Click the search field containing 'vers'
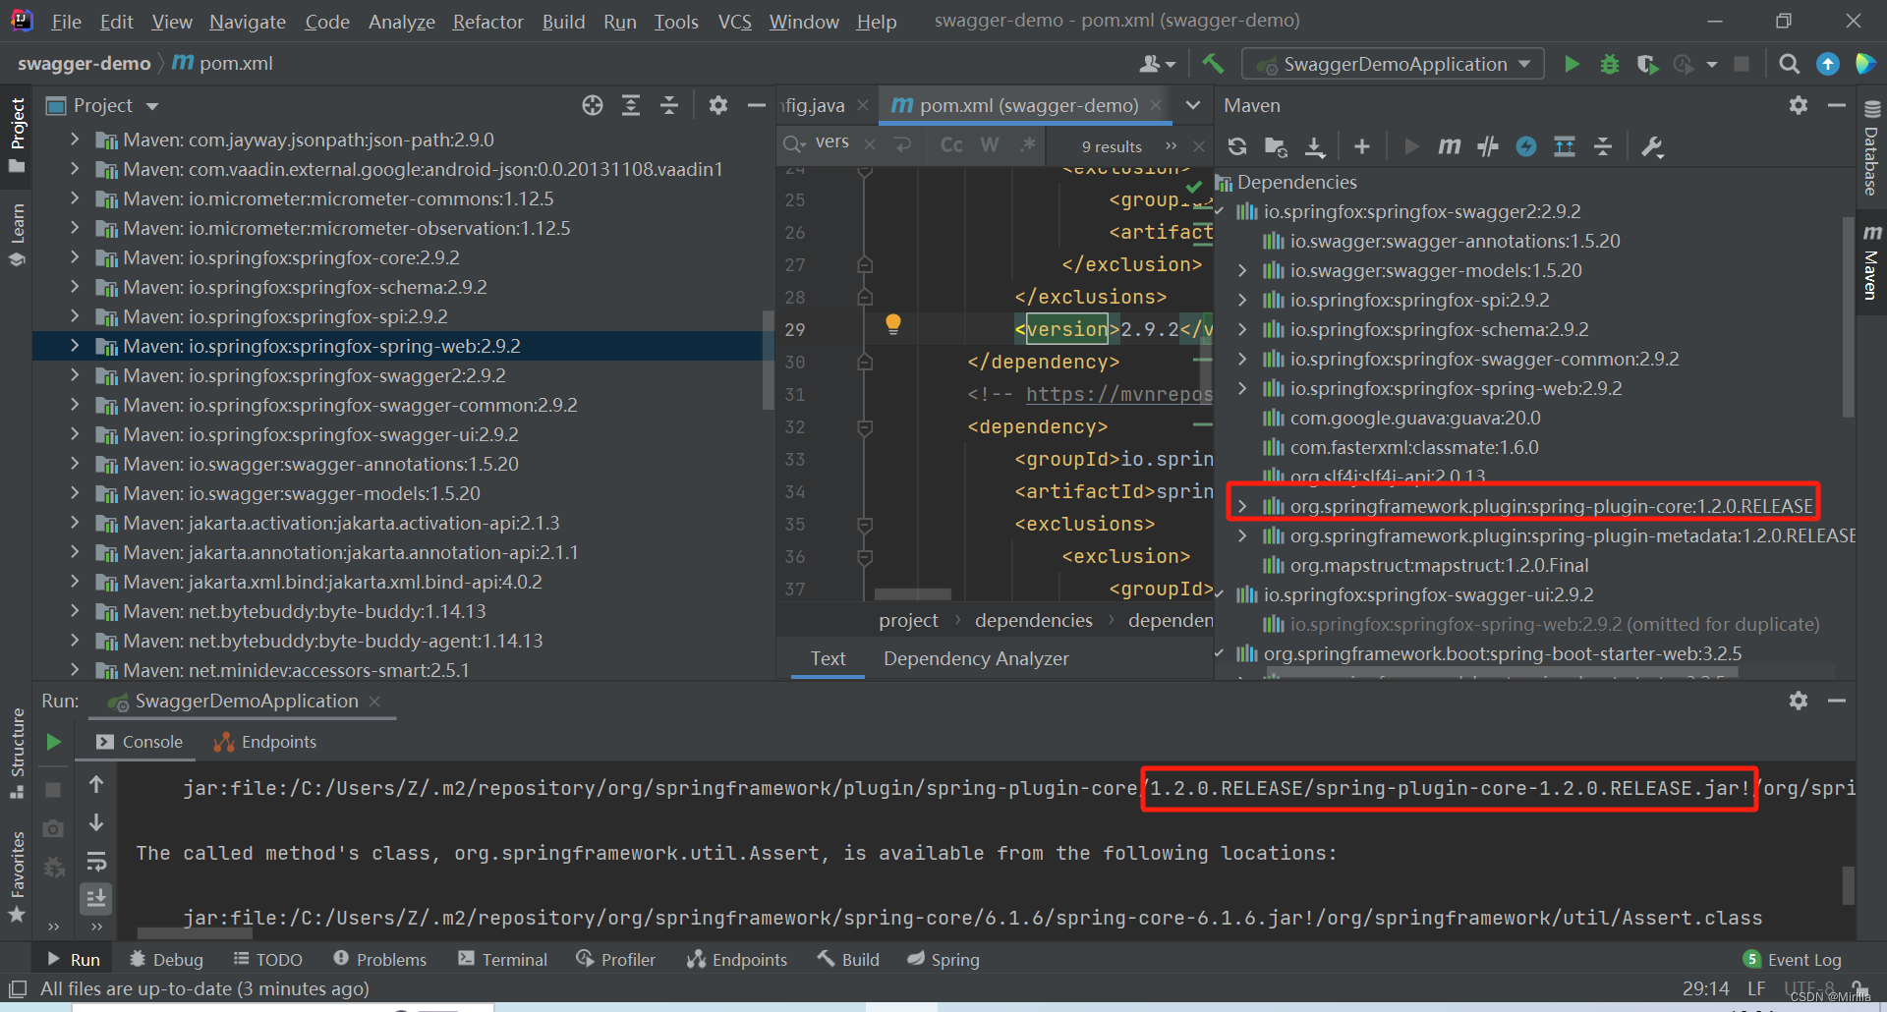The image size is (1887, 1012). pos(832,143)
